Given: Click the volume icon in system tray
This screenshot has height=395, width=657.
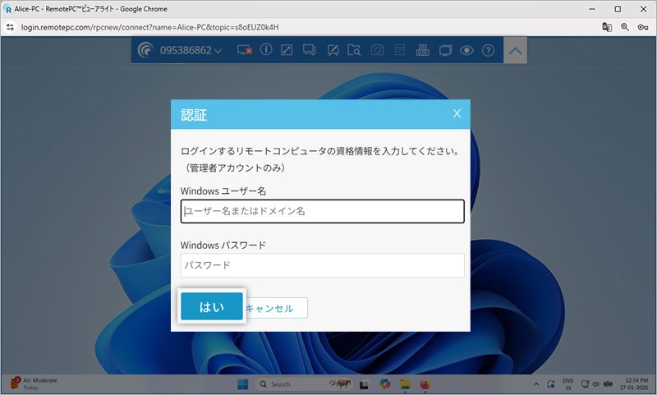Looking at the screenshot, I should point(595,384).
